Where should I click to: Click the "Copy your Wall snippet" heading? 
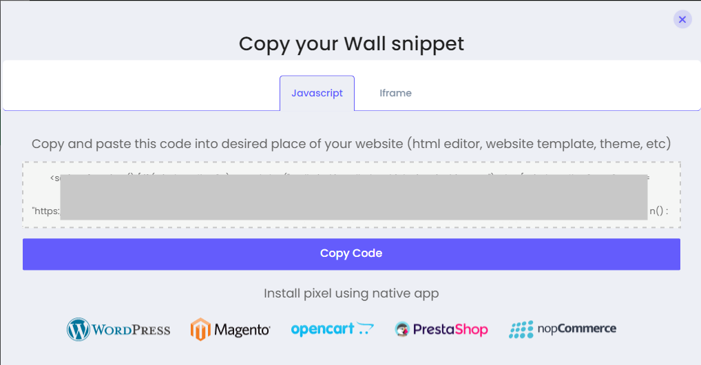point(351,44)
